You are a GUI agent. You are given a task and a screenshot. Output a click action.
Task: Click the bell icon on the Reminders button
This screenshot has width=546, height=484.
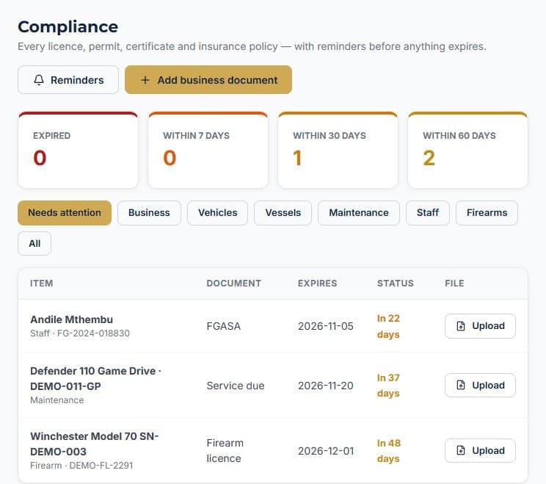click(x=39, y=80)
